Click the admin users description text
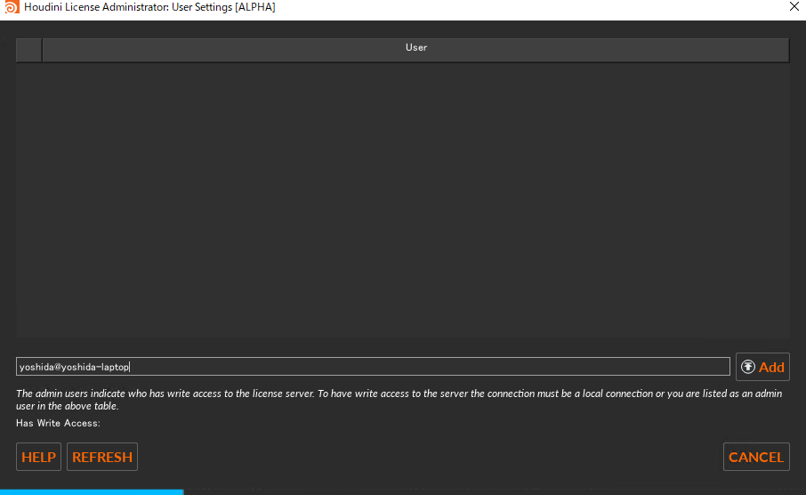Viewport: 806px width, 495px height. [x=399, y=400]
